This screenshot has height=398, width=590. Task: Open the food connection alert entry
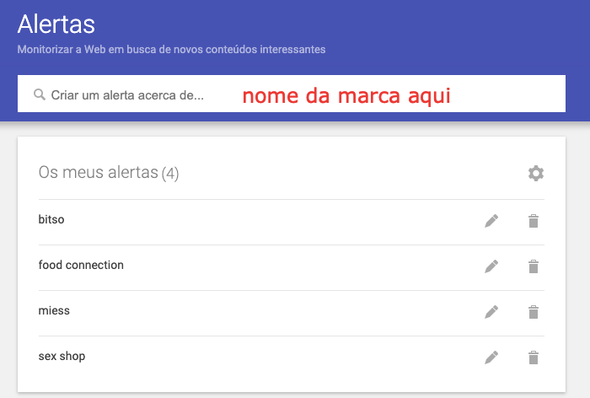pos(81,265)
